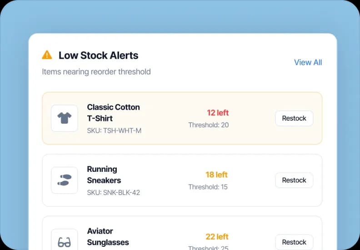The height and width of the screenshot is (250, 360).
Task: Select the Aviator Sunglasses product name
Action: point(108,236)
